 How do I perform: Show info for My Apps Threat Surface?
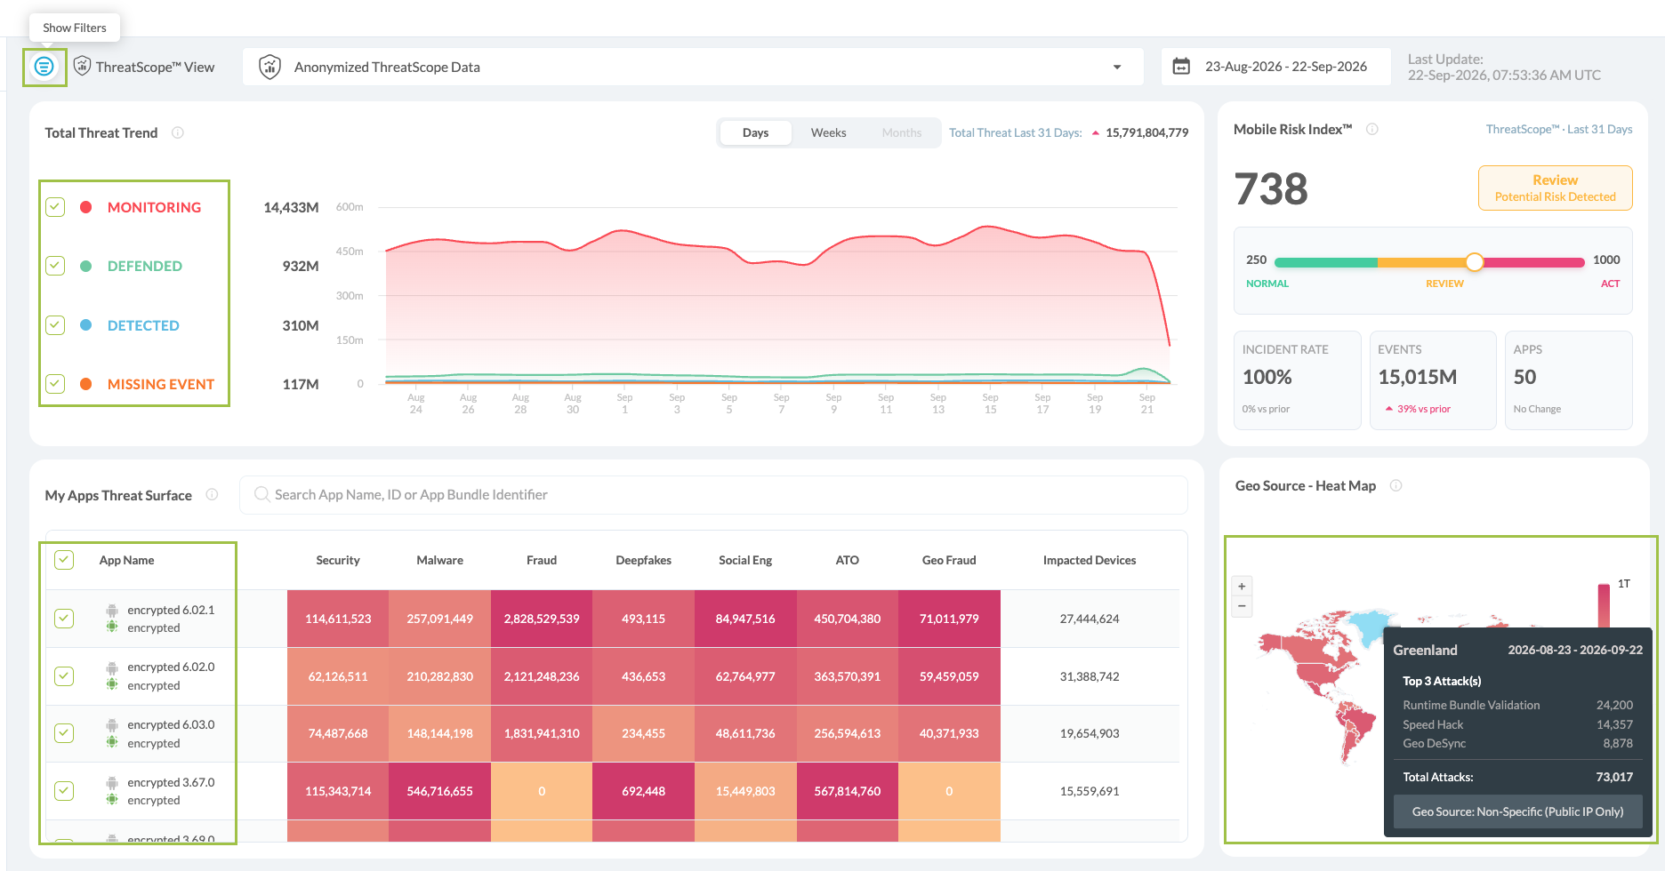212,495
